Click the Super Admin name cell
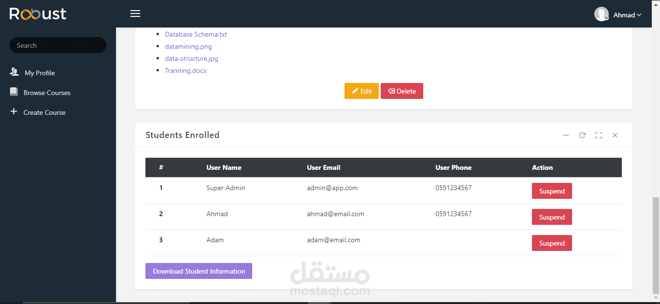This screenshot has width=660, height=304. (x=226, y=188)
